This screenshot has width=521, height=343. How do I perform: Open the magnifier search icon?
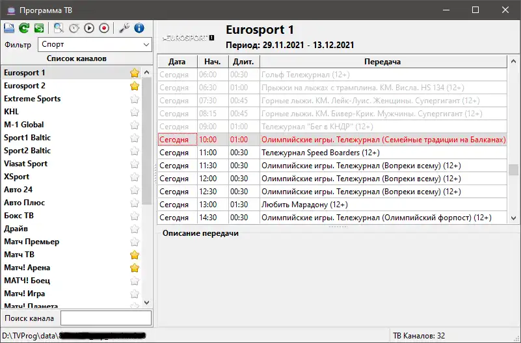[59, 28]
